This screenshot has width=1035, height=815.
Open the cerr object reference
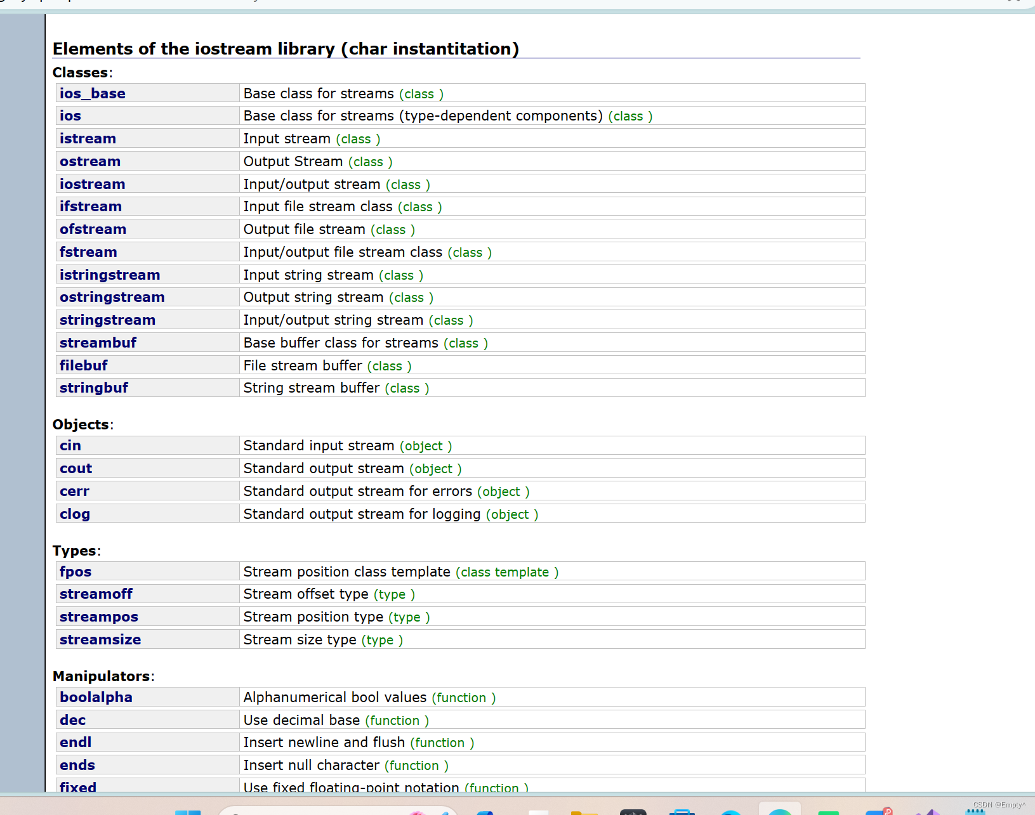click(75, 491)
